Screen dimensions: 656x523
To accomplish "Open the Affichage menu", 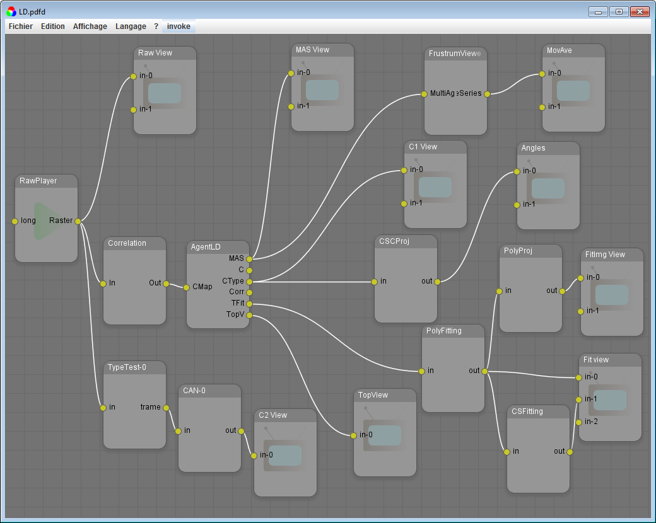I will [90, 26].
